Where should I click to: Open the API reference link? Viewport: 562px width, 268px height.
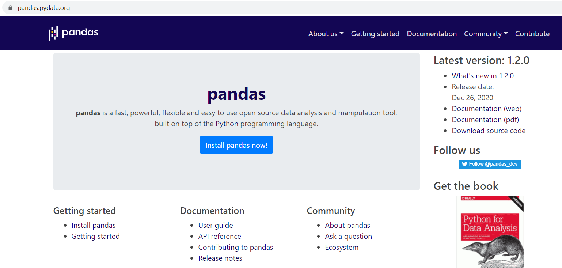tap(220, 236)
